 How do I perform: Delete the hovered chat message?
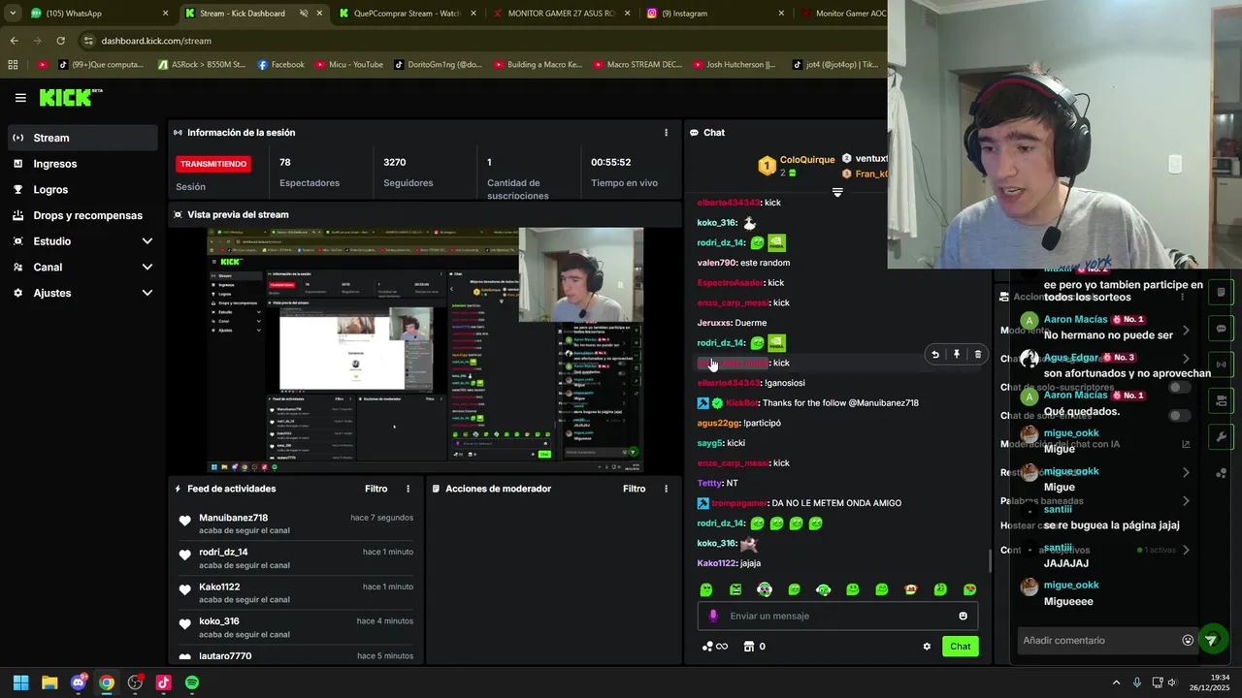(977, 355)
